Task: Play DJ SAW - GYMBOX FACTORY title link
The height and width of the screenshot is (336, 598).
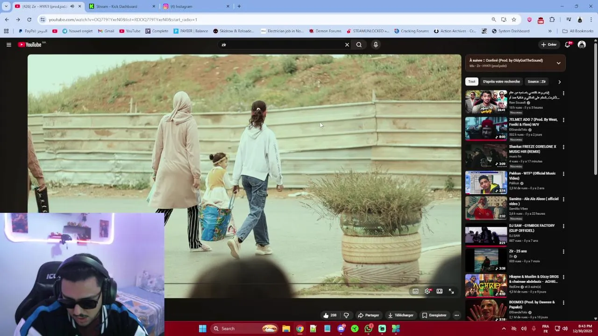Action: coord(532,228)
